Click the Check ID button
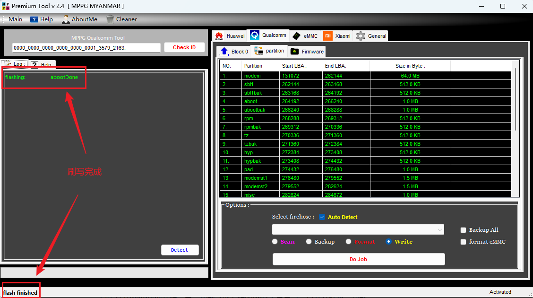 click(x=184, y=47)
